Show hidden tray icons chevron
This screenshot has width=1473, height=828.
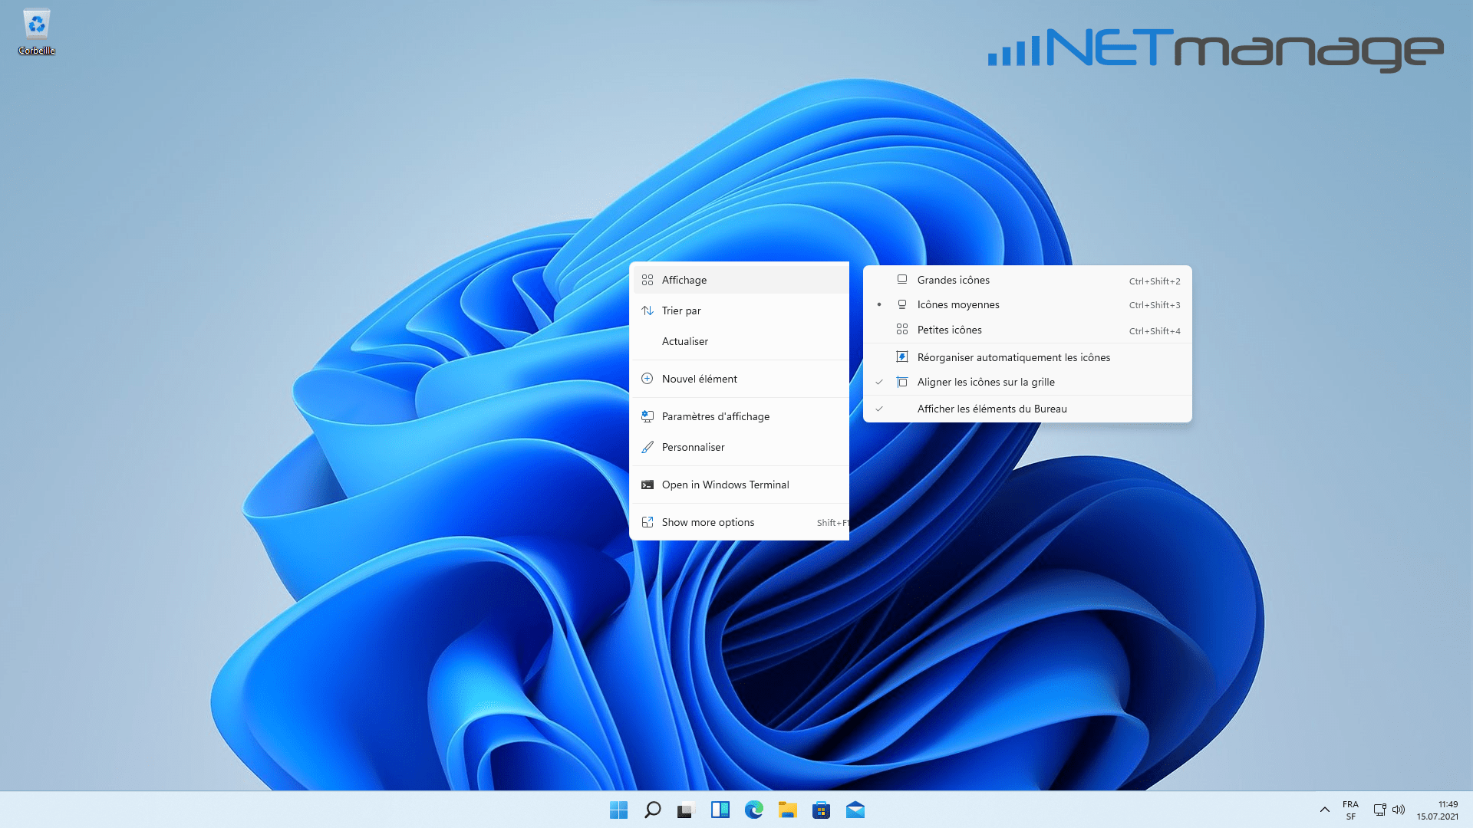point(1324,810)
